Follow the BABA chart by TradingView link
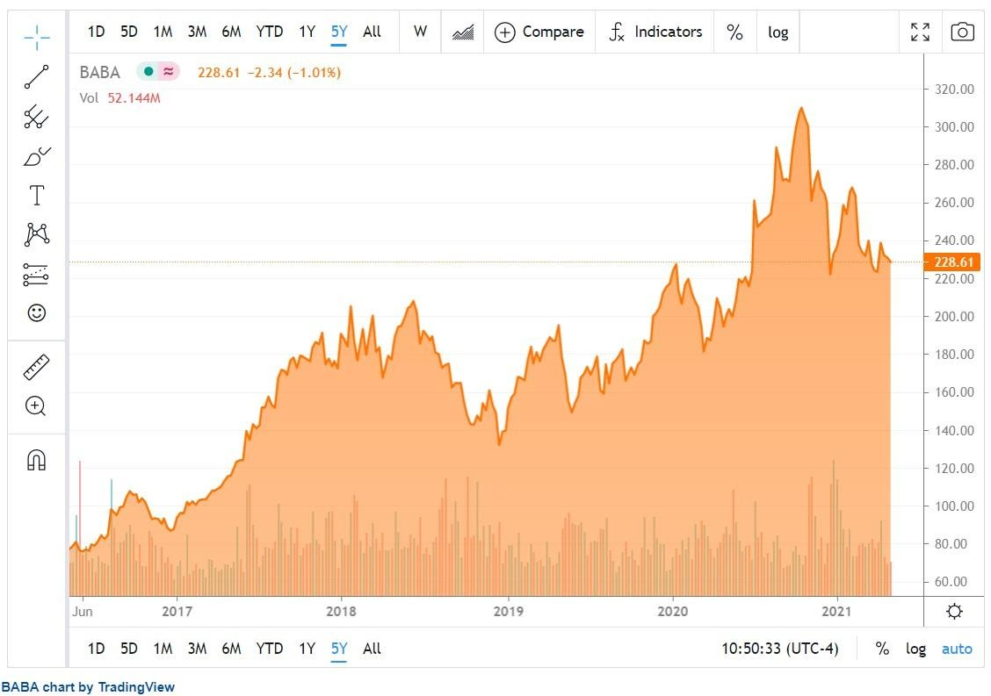Viewport: 991px width, 696px height. coord(87,687)
